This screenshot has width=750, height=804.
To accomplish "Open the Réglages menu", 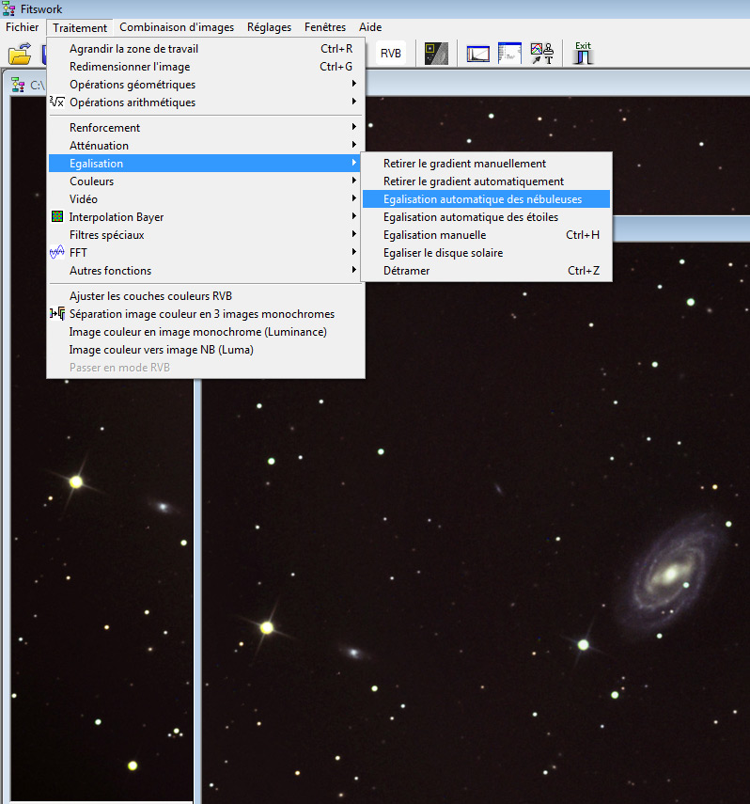I will [269, 27].
